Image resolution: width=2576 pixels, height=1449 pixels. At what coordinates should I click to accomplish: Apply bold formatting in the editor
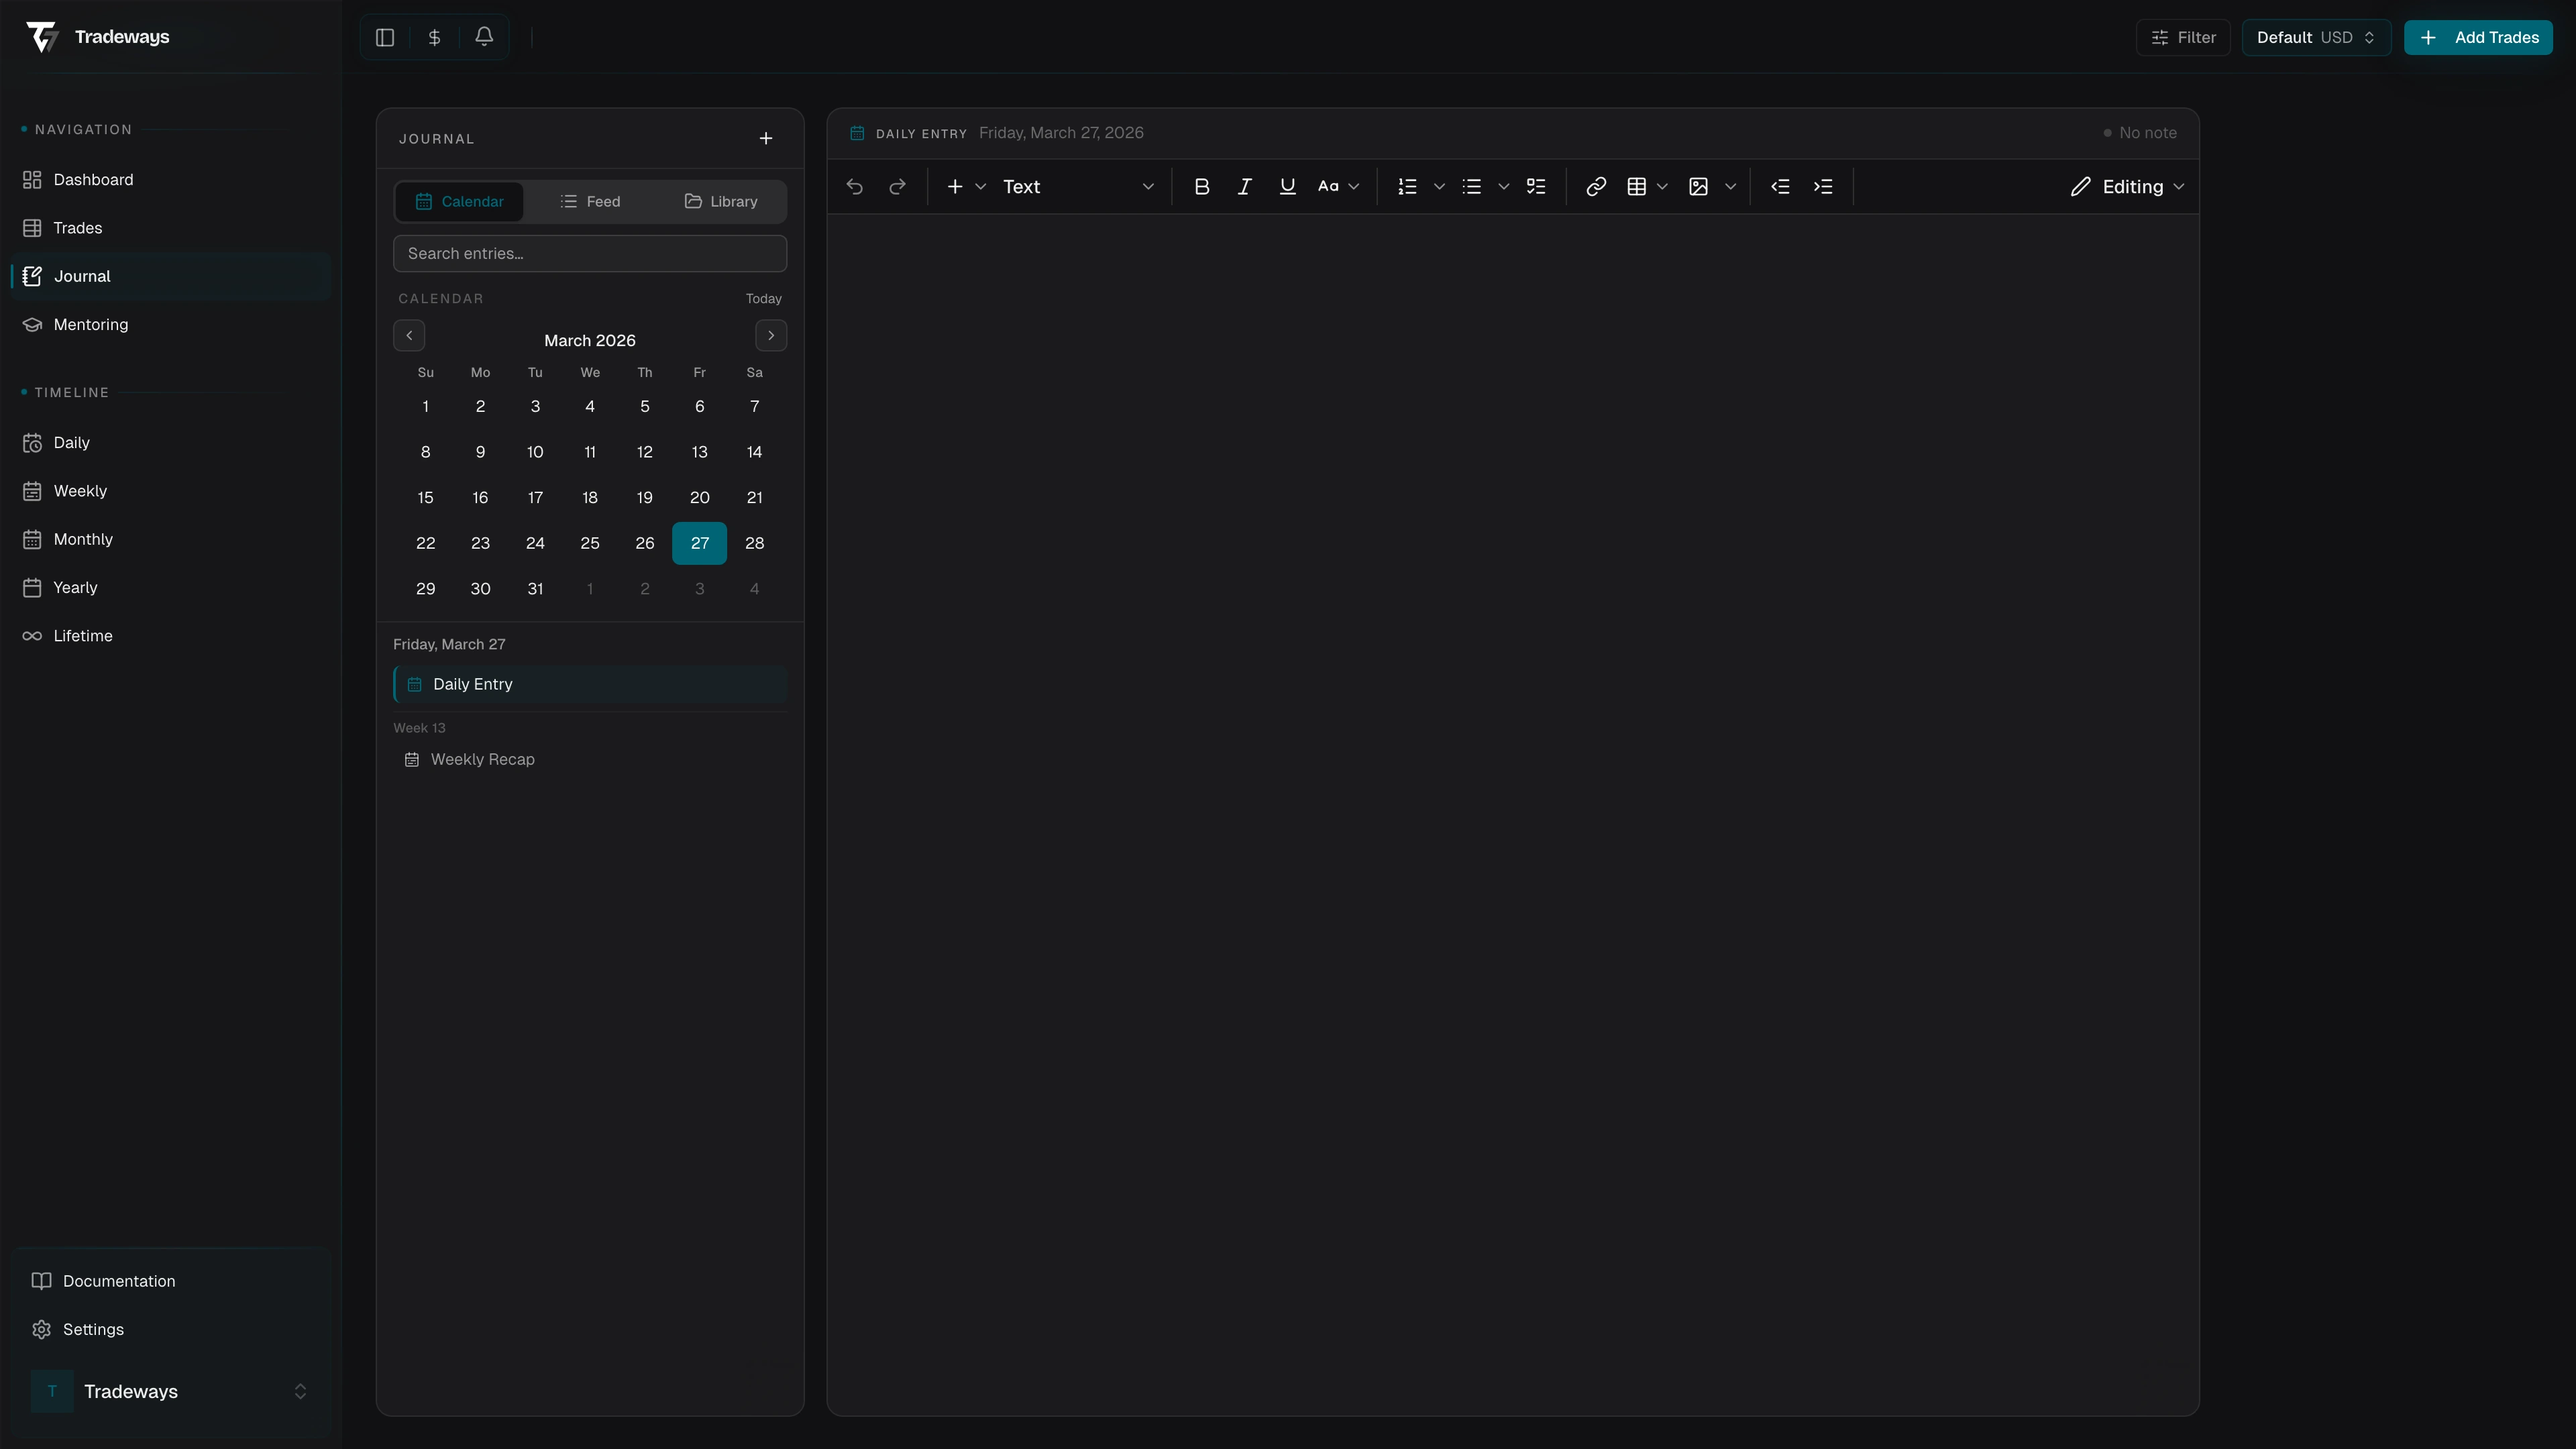pyautogui.click(x=1202, y=186)
